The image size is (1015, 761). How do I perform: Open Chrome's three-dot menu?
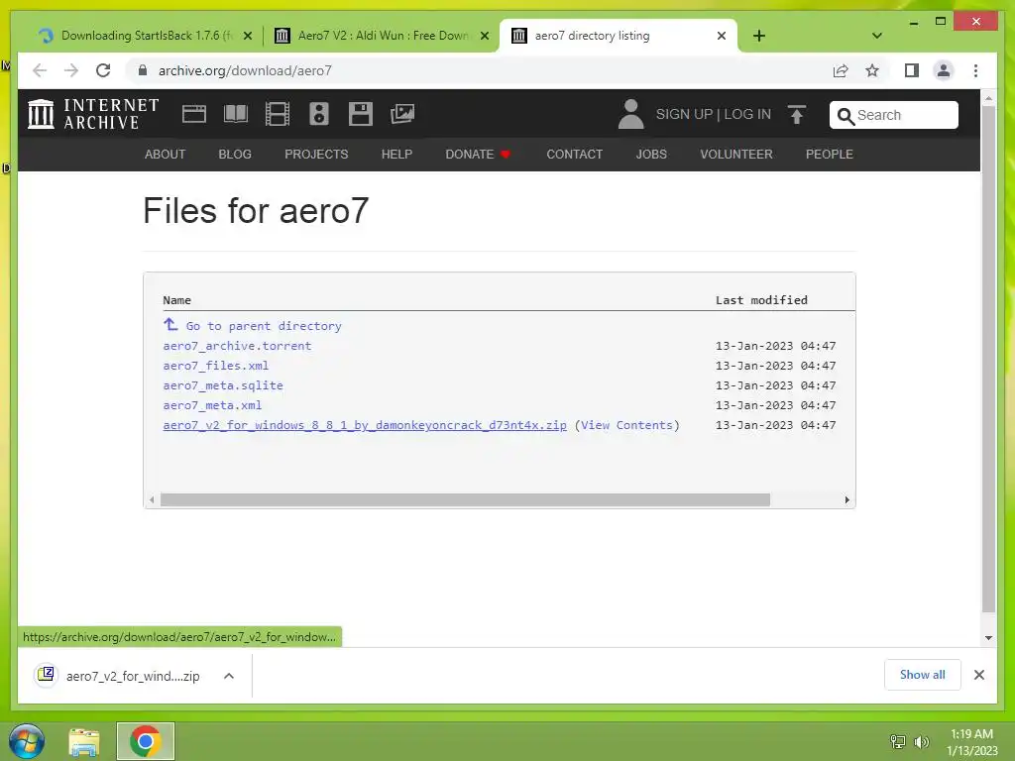coord(975,70)
